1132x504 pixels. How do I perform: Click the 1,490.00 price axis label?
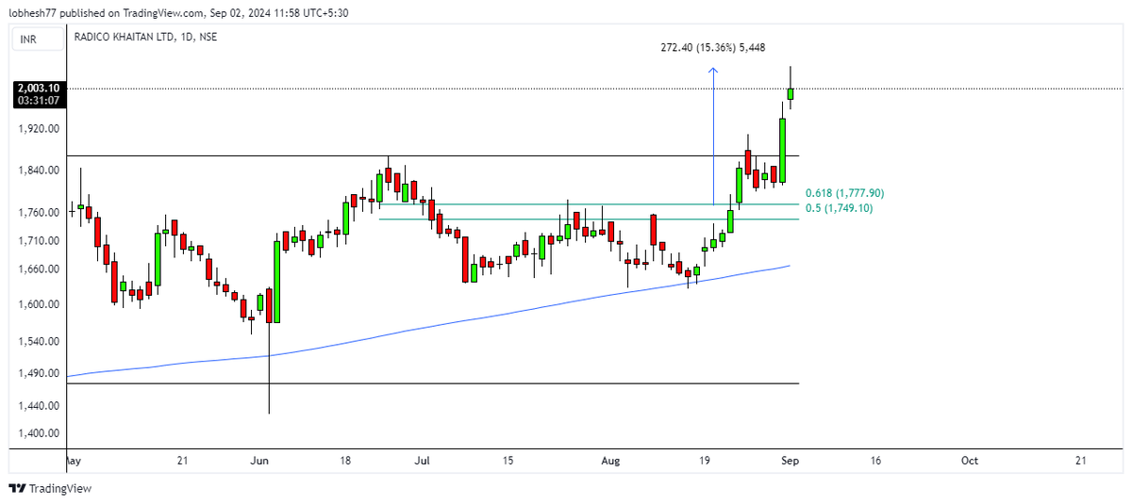click(x=41, y=374)
